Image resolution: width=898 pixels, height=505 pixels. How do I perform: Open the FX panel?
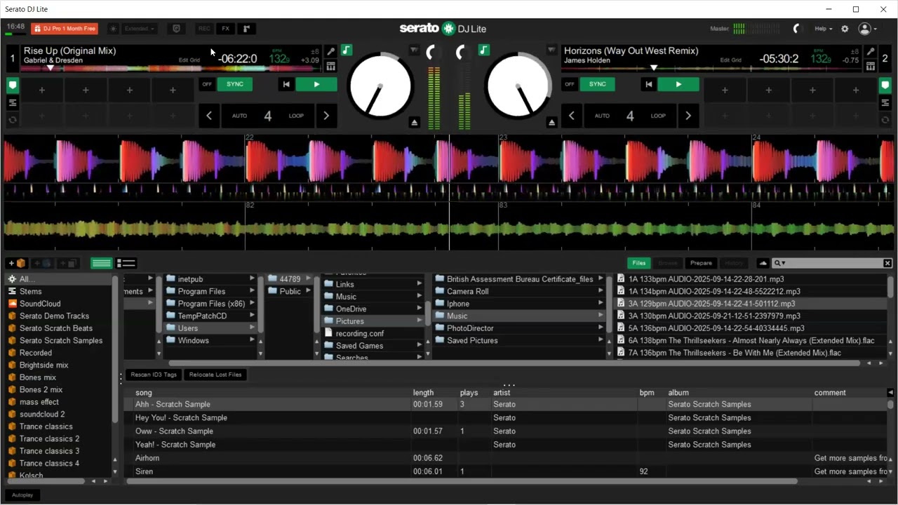[x=225, y=29]
